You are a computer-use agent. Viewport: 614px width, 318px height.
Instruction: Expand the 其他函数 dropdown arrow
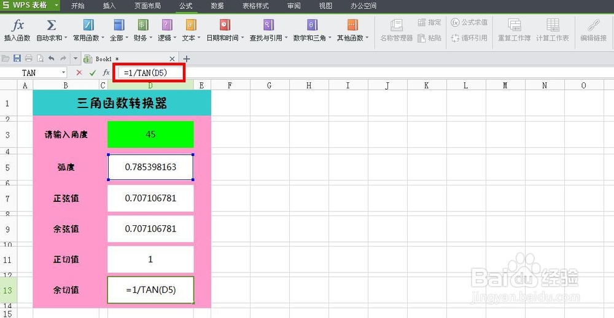coord(367,39)
